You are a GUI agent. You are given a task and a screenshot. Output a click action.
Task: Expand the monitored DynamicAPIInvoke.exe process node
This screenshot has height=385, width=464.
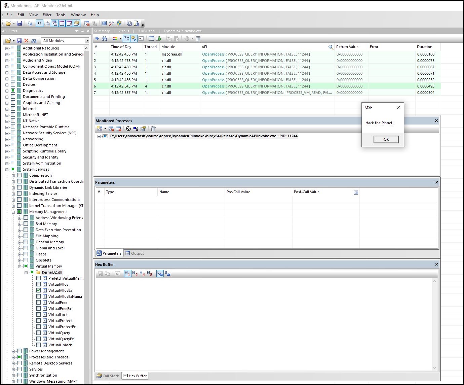point(99,136)
